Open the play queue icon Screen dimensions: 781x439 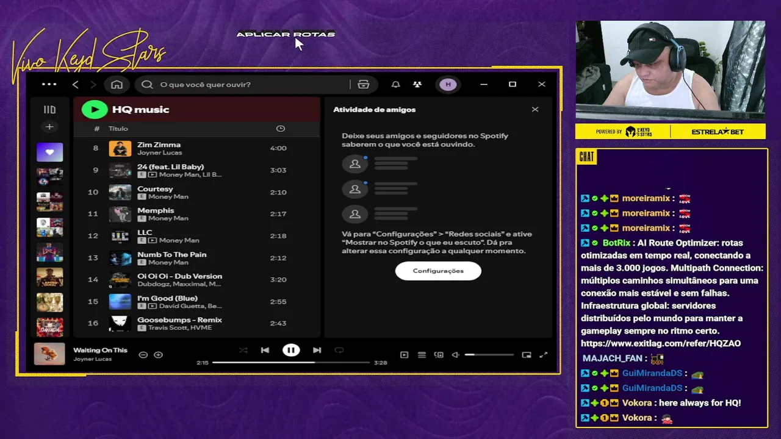click(422, 355)
